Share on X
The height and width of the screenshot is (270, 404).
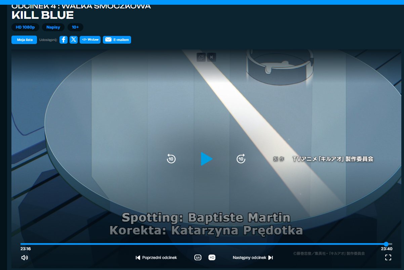click(74, 40)
